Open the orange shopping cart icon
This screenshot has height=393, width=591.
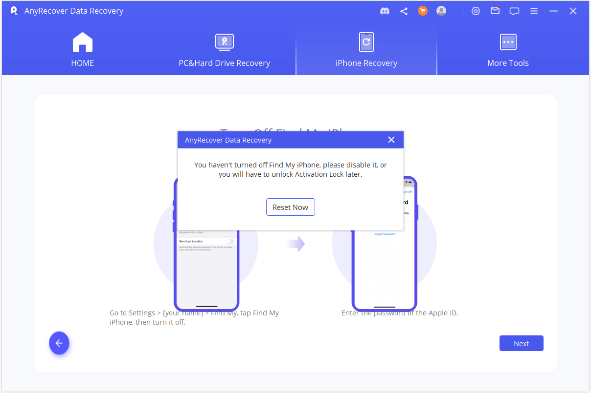coord(422,11)
